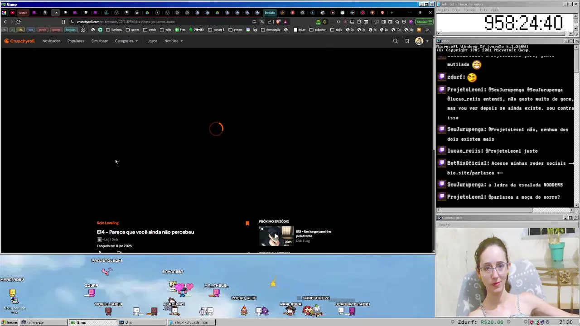Click the botlabs bookmark chip
Image resolution: width=580 pixels, height=326 pixels.
[71, 30]
